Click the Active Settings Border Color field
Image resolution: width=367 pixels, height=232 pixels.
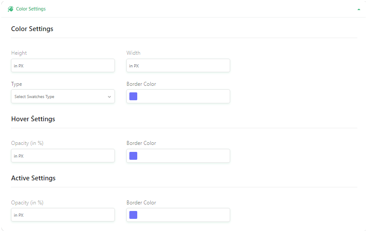pyautogui.click(x=178, y=215)
